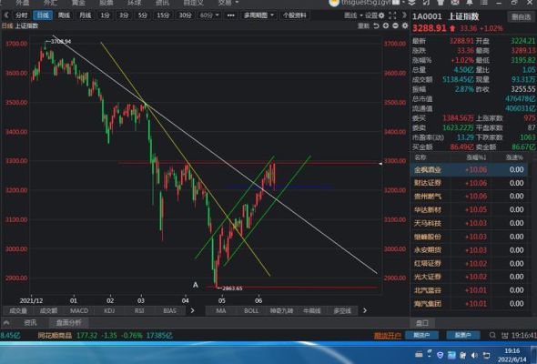Select the 盘面分析 tab
This screenshot has height=364, width=537.
[x=68, y=322]
